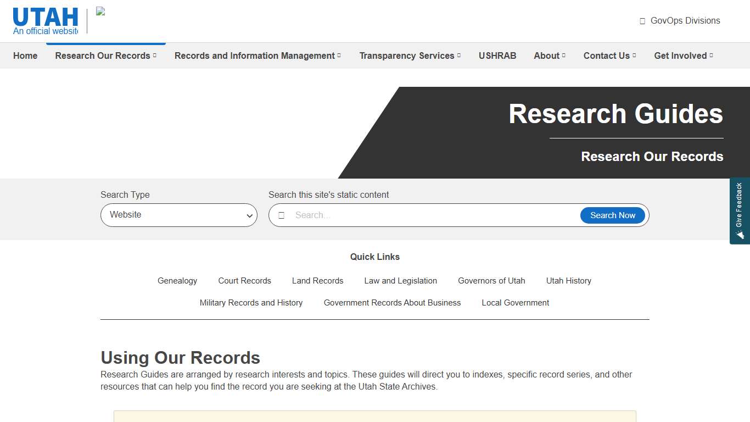Screen dimensions: 750x422
Task: Click the building icon next to GovOps Divisions
Action: [x=641, y=20]
